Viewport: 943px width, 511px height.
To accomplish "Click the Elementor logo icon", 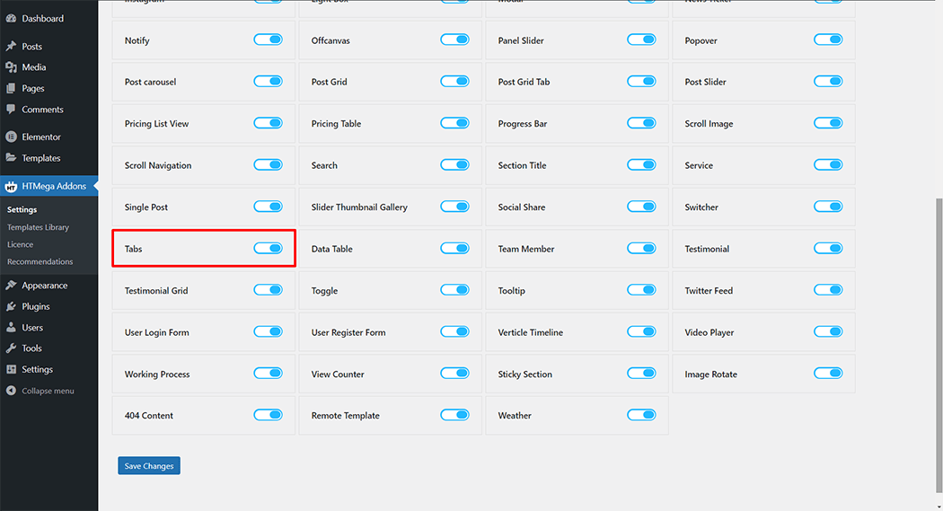I will point(11,137).
